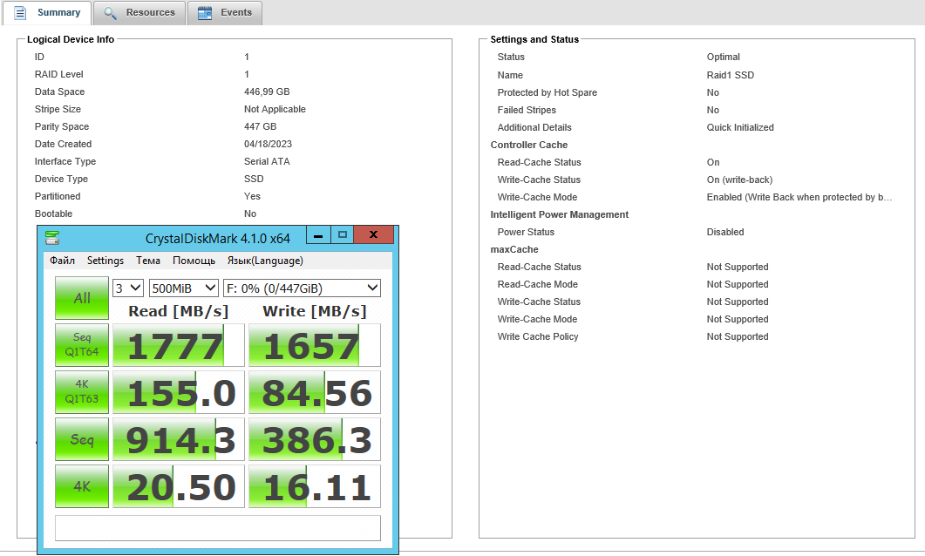
Task: Run the plain 4K benchmark test
Action: click(x=82, y=486)
